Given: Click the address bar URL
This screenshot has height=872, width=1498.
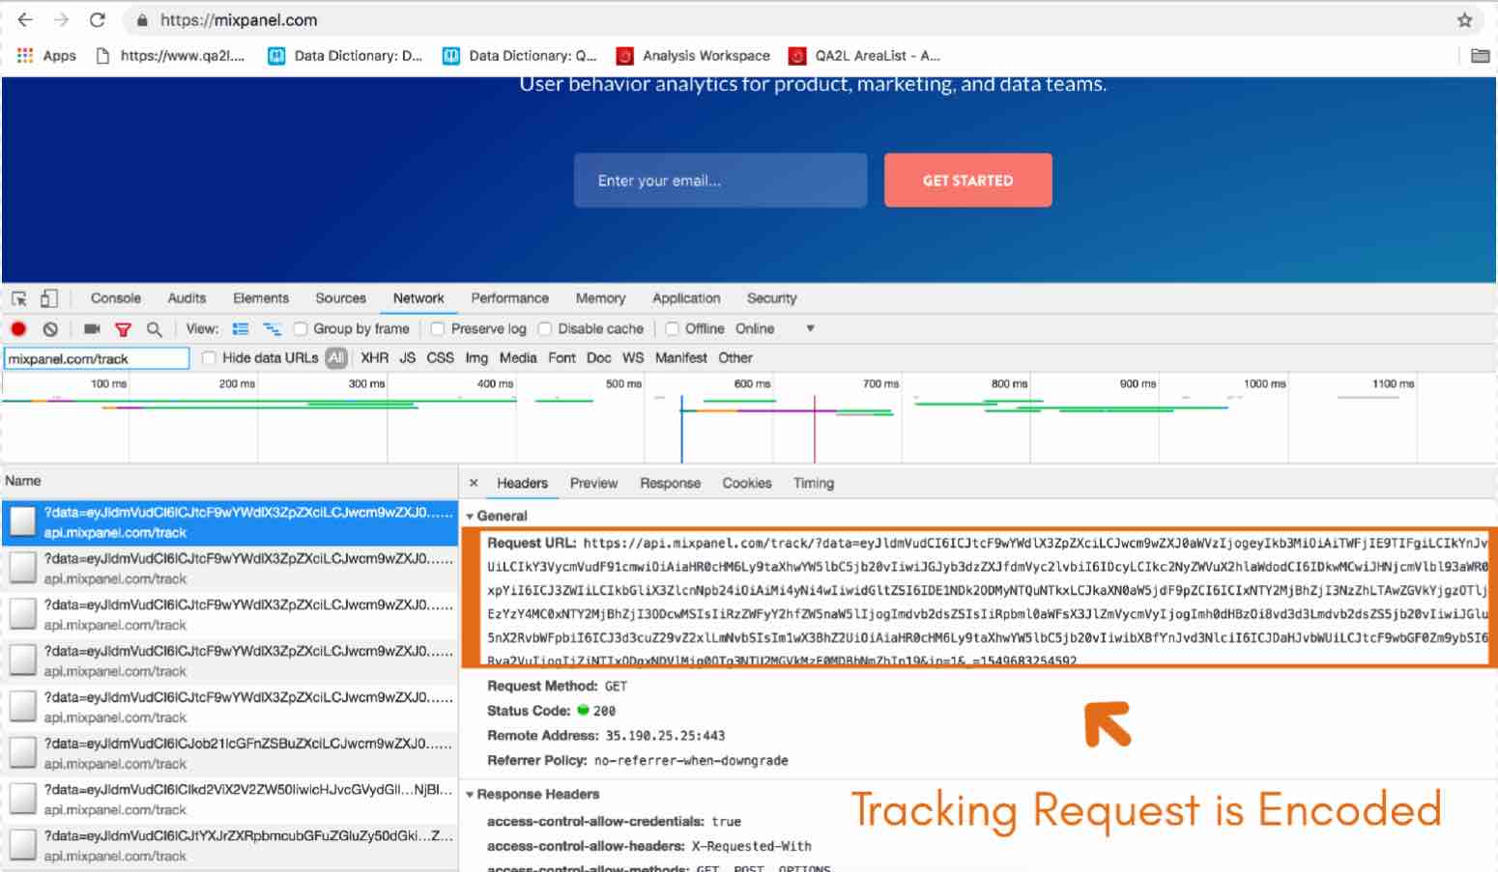Looking at the screenshot, I should (238, 20).
